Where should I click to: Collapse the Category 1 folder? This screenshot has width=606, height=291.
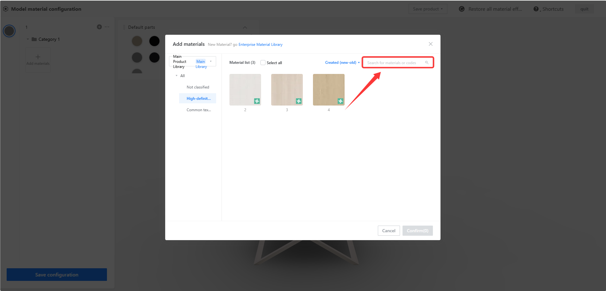(28, 39)
